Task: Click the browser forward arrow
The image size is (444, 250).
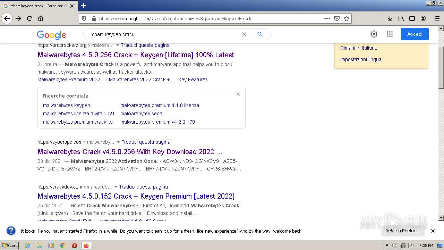Action: (x=18, y=18)
